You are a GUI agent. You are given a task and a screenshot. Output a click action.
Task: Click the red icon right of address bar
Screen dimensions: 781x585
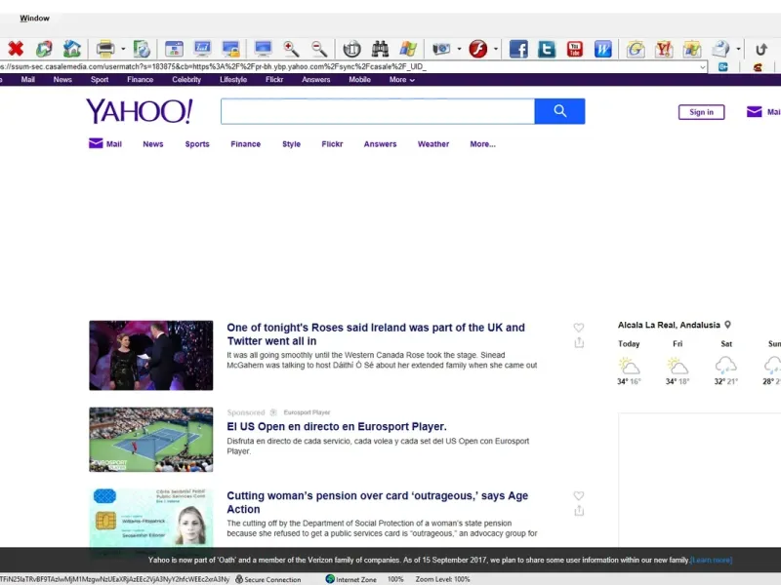click(x=758, y=66)
